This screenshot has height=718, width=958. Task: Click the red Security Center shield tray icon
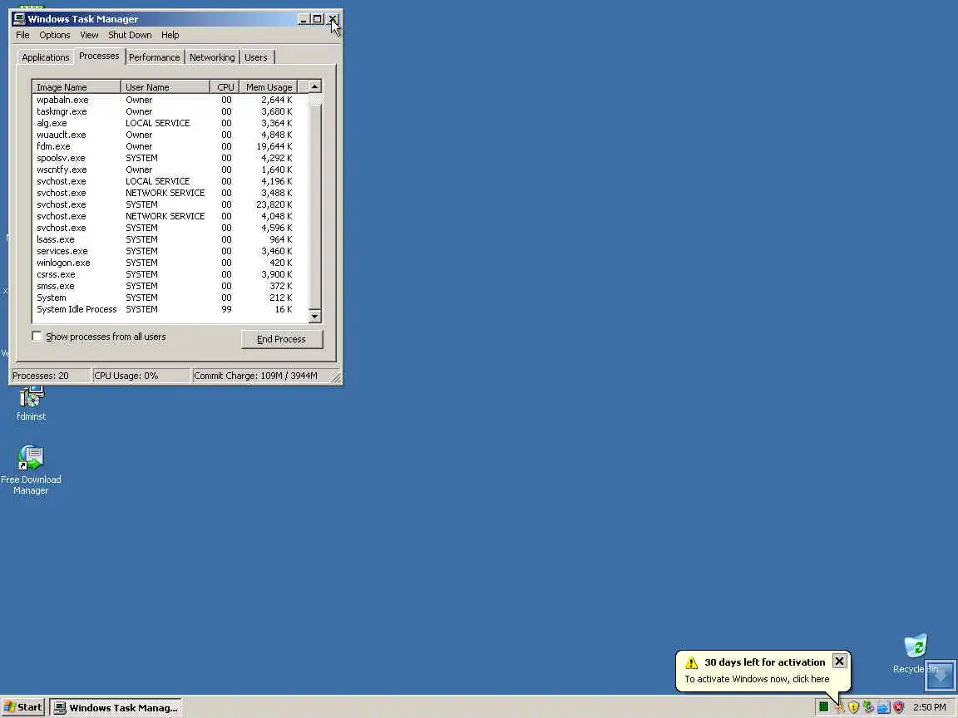tap(898, 708)
